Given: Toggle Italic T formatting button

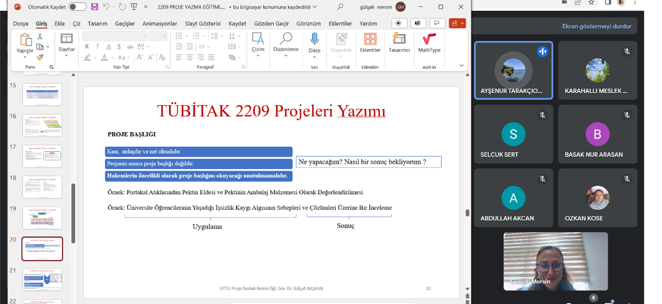Looking at the screenshot, I should (98, 47).
